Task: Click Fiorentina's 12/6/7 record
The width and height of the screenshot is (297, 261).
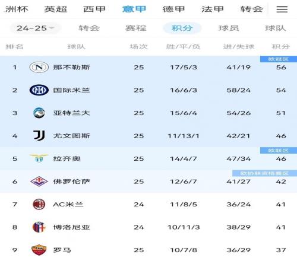Action: pos(184,182)
